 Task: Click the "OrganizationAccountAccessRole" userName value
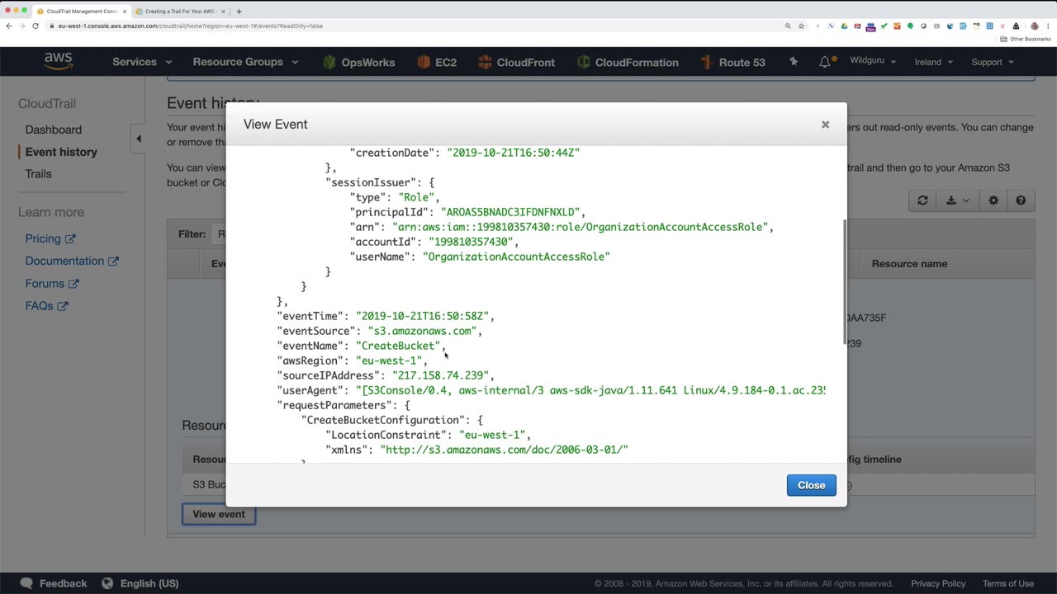coord(516,257)
